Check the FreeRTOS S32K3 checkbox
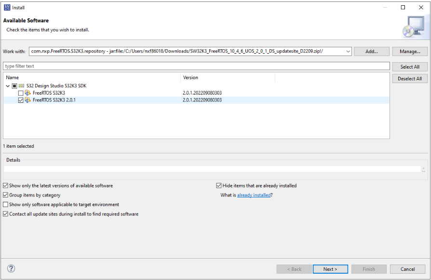The image size is (431, 280). tap(21, 93)
